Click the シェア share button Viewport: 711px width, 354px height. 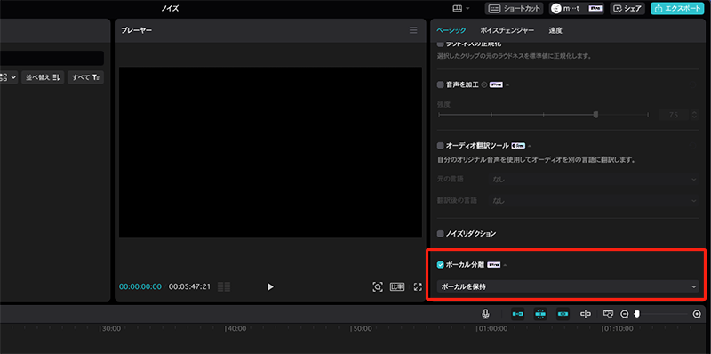point(627,8)
